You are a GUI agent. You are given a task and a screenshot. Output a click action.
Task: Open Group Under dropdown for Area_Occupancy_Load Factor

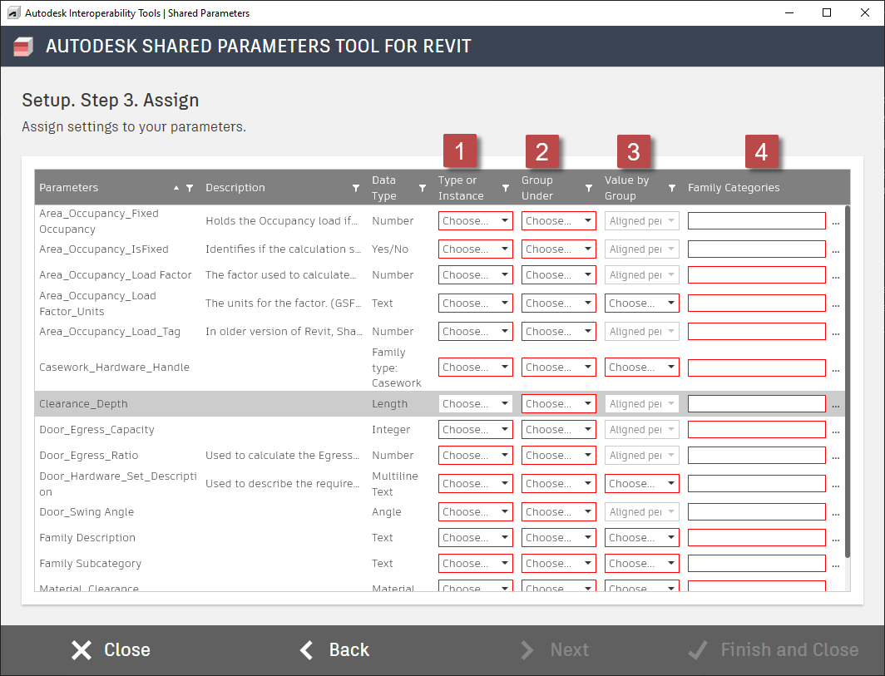point(559,274)
